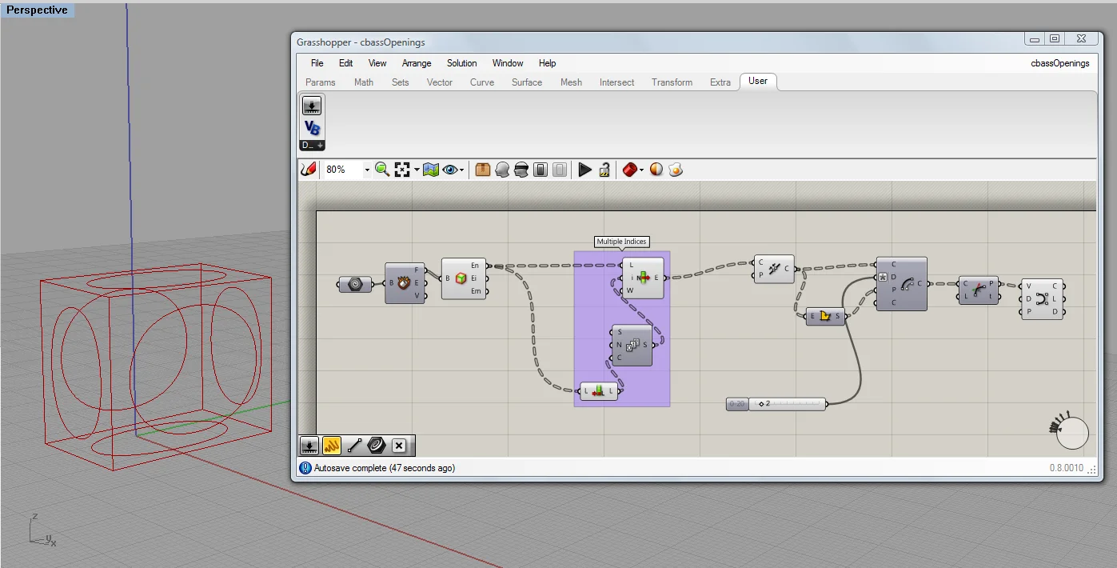
Task: Toggle the half-shaded sphere preview icon
Action: [x=656, y=170]
